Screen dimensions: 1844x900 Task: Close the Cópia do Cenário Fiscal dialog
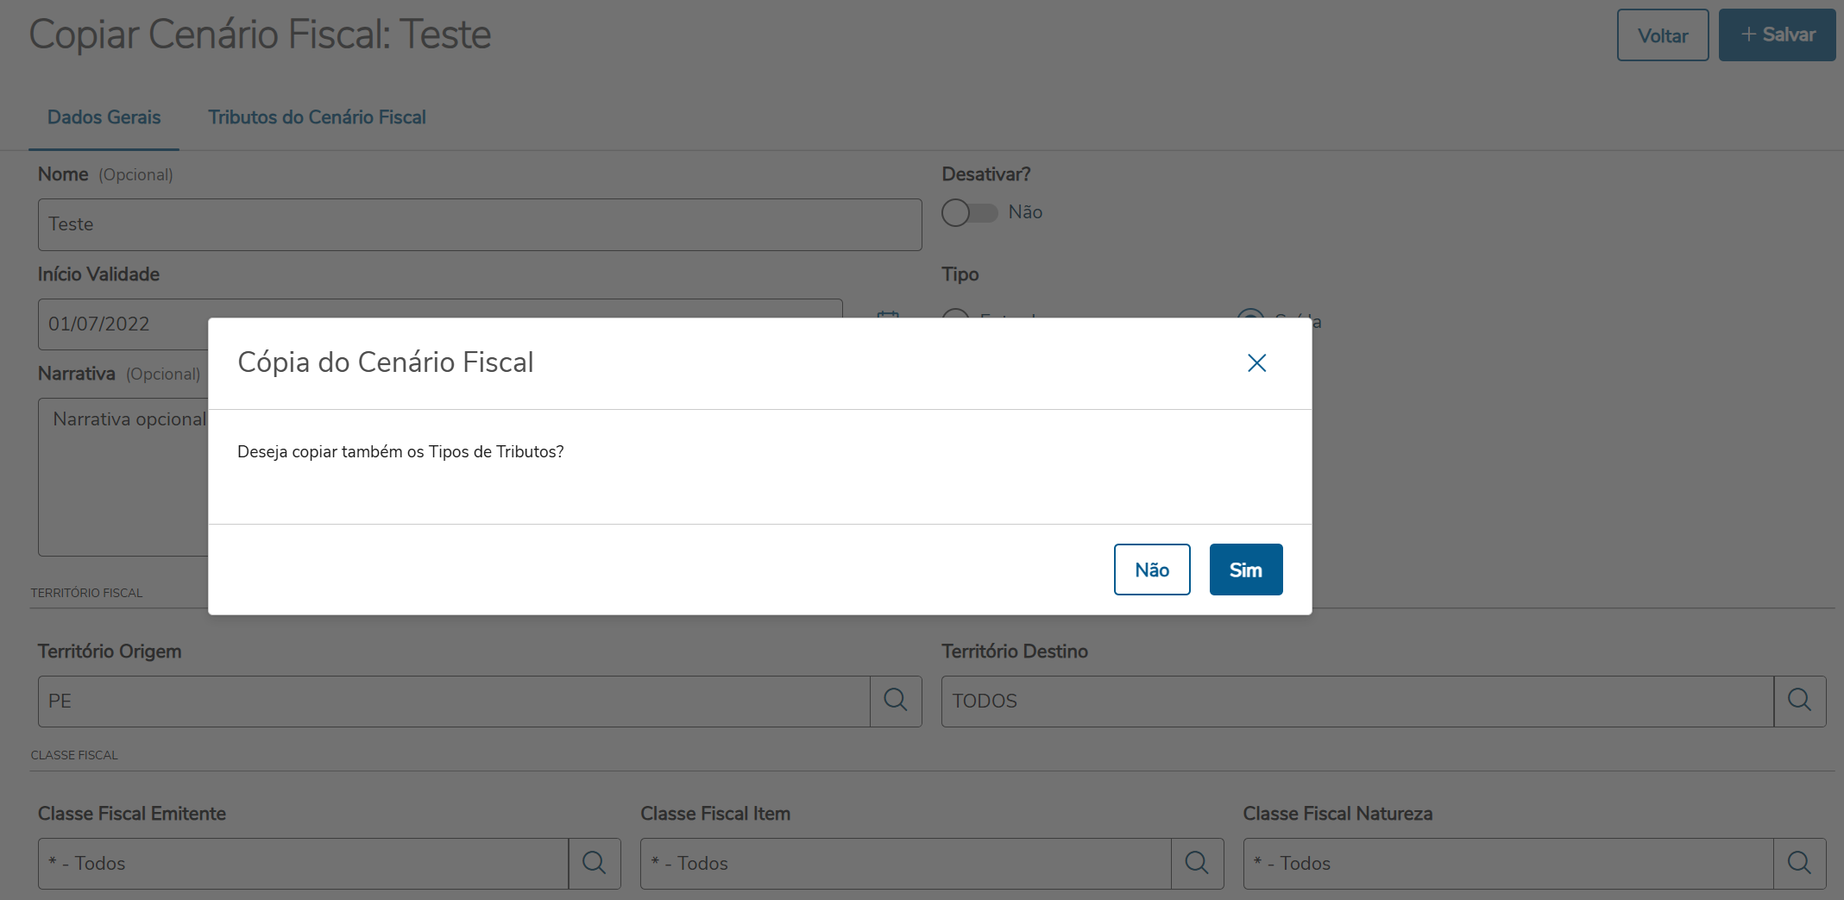(x=1256, y=363)
